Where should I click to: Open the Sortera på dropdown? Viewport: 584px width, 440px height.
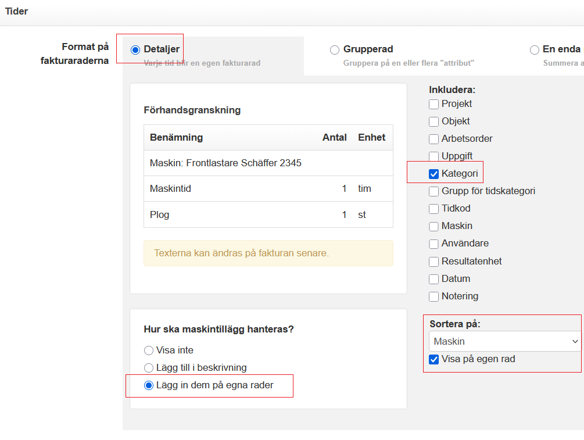tap(504, 342)
